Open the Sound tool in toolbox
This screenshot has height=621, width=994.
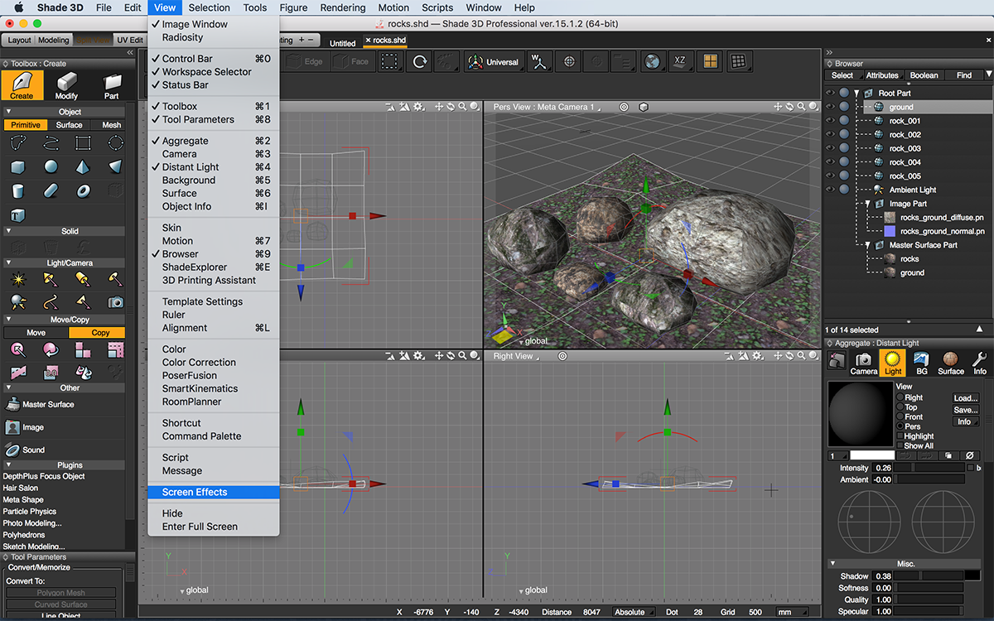coord(25,450)
